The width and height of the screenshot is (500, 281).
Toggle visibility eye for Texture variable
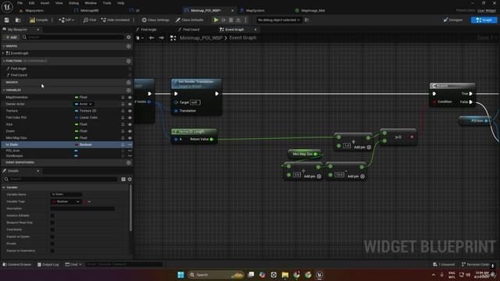pos(130,111)
